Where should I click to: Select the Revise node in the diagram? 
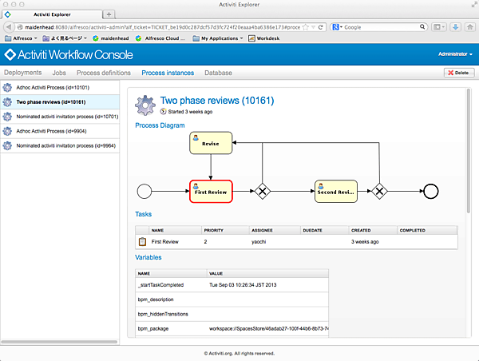[x=211, y=144]
